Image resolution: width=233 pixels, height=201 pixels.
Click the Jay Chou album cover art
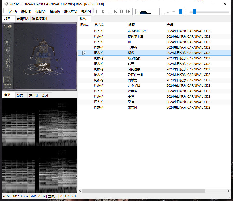[x=39, y=57]
